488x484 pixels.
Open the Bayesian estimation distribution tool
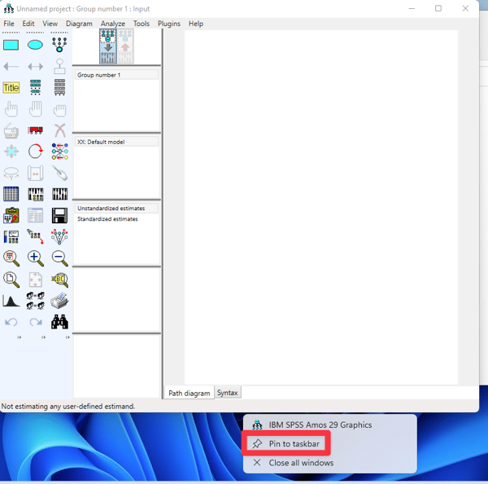(11, 301)
